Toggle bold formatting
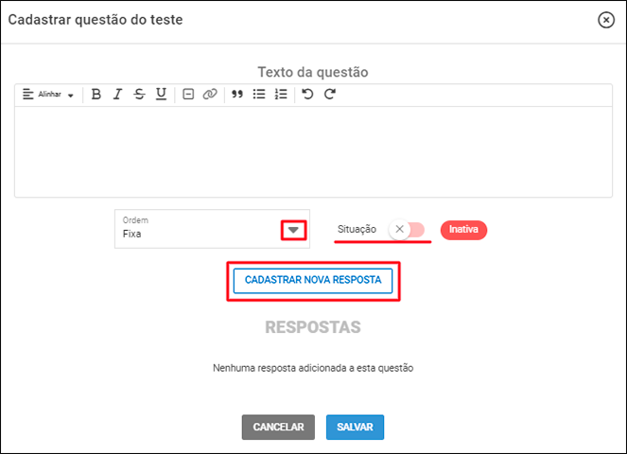 pyautogui.click(x=96, y=95)
